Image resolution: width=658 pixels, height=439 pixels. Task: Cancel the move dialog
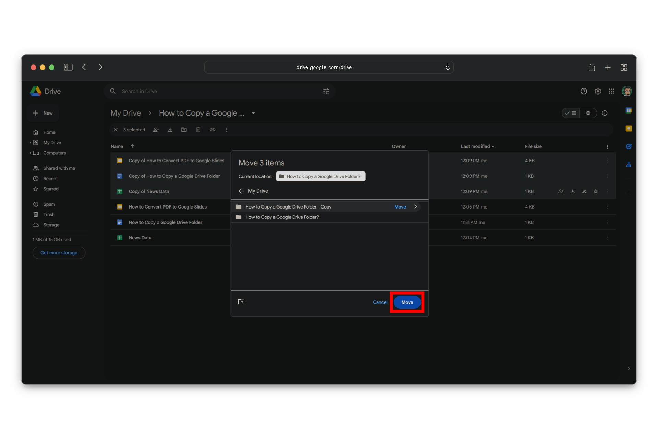point(380,302)
